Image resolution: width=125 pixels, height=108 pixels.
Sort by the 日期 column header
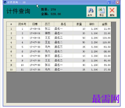(x=35, y=24)
